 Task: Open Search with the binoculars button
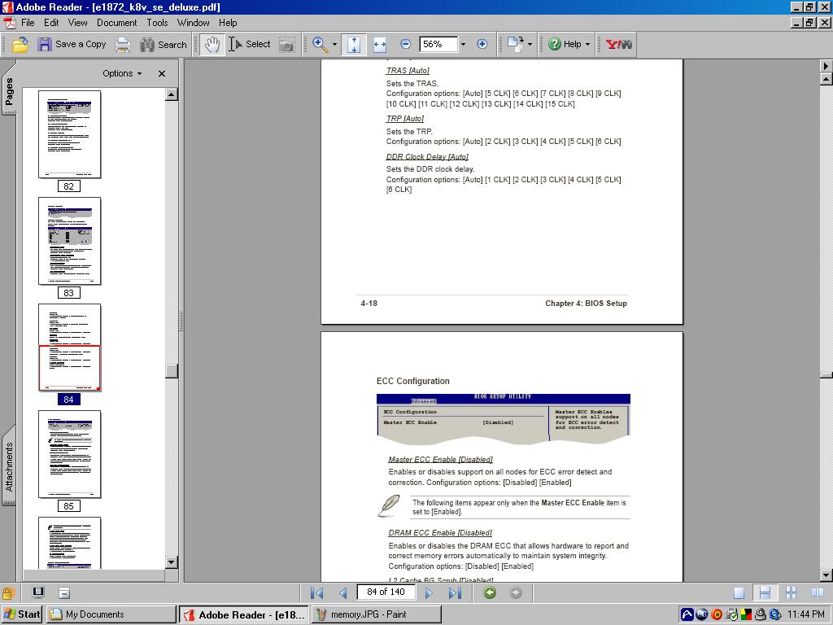tap(163, 45)
